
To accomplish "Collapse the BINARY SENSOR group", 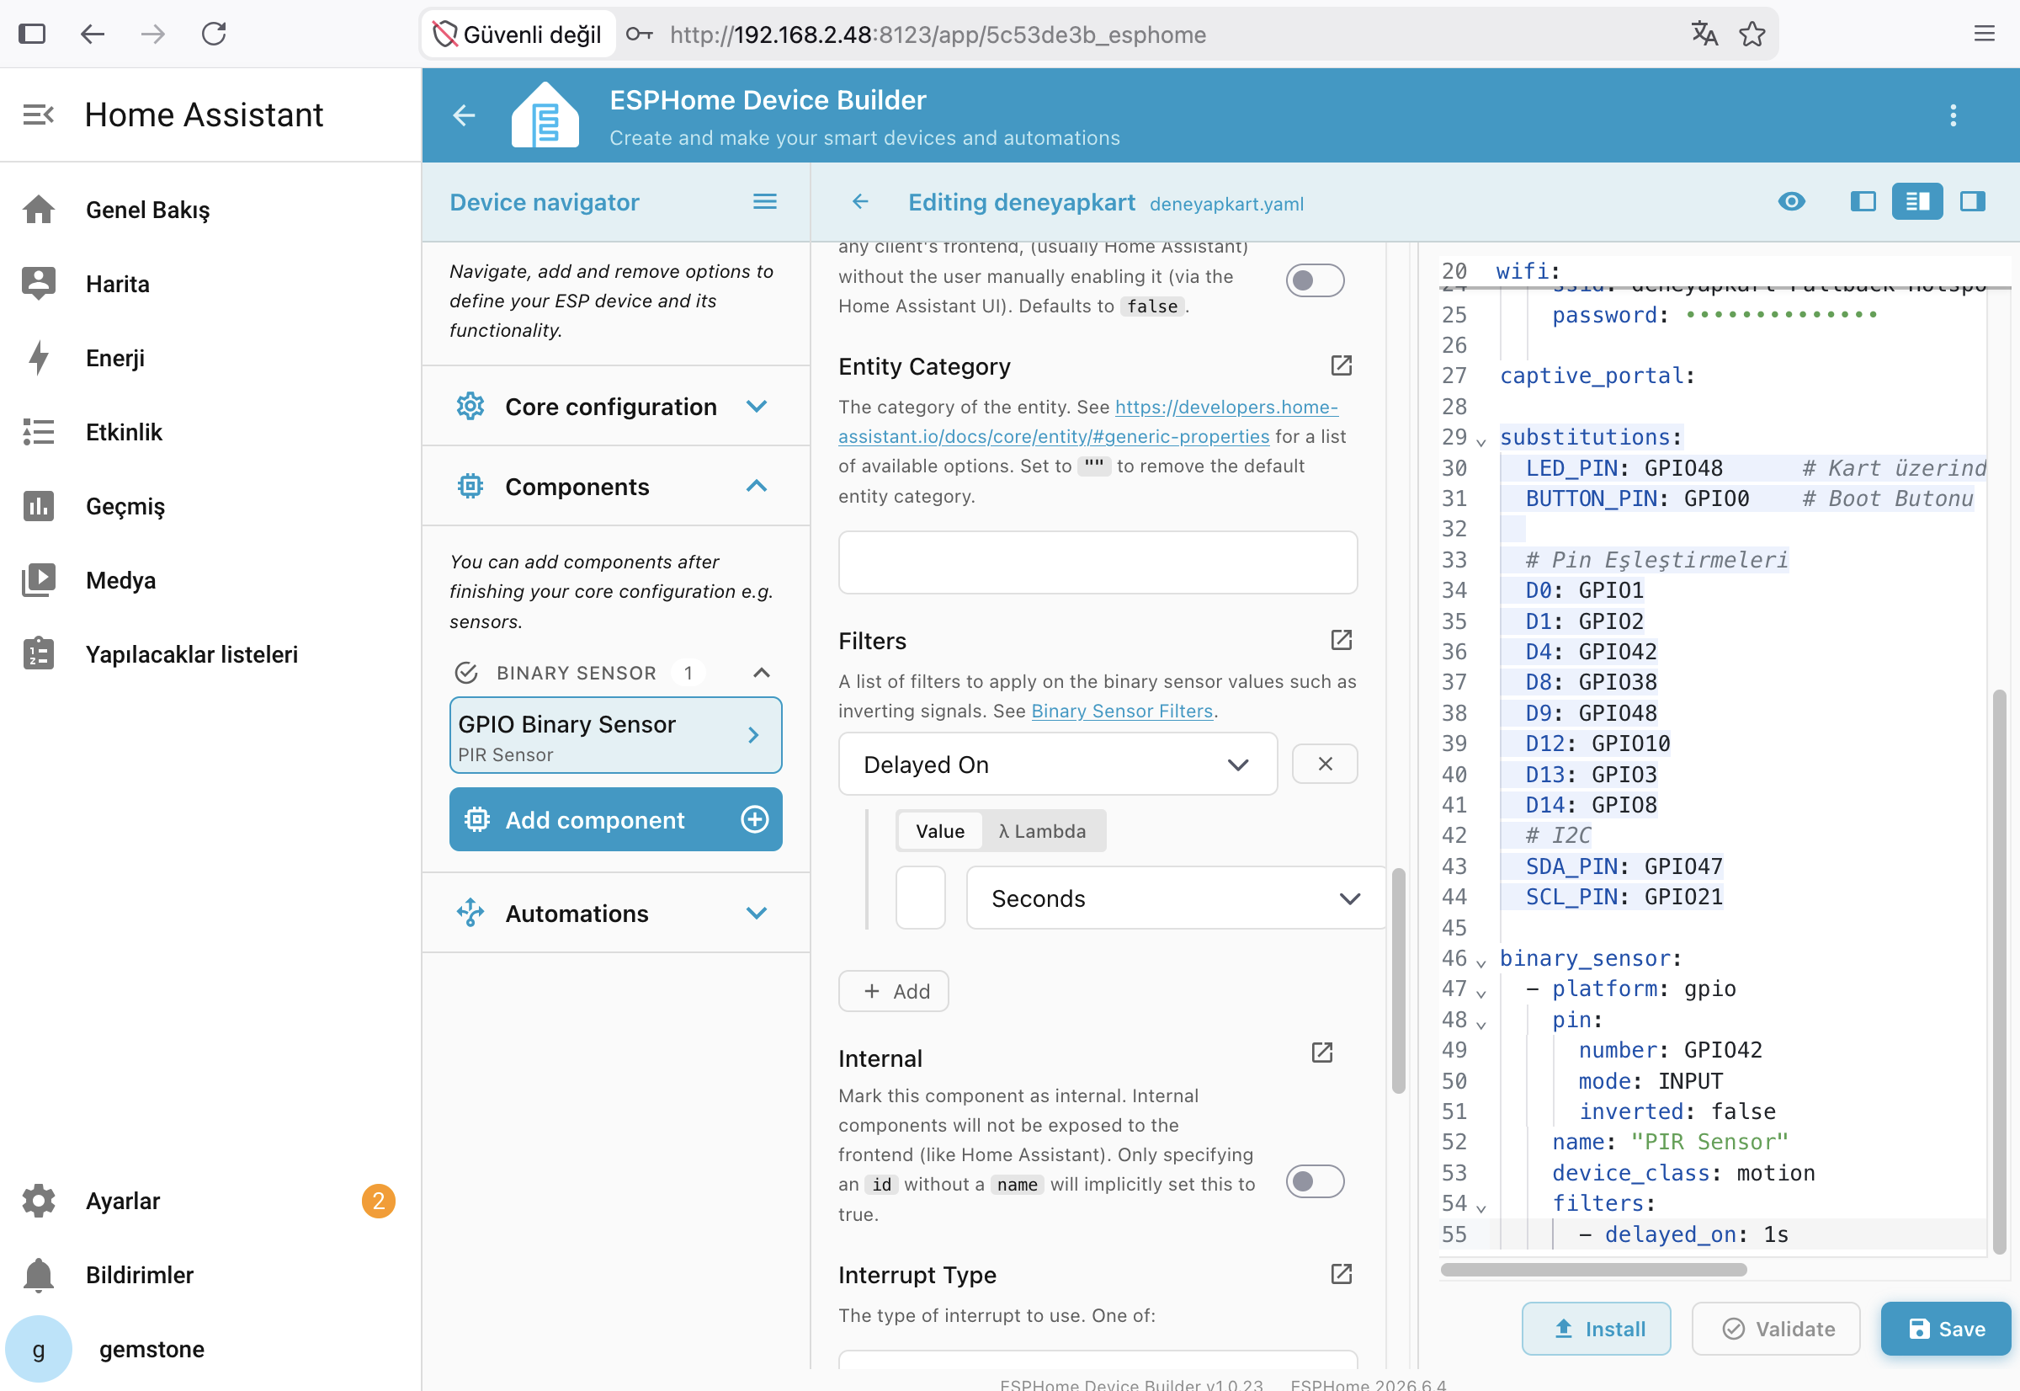I will 762,673.
